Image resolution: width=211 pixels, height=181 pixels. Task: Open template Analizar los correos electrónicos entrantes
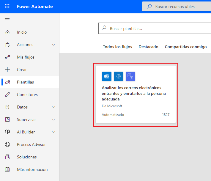[x=136, y=94]
